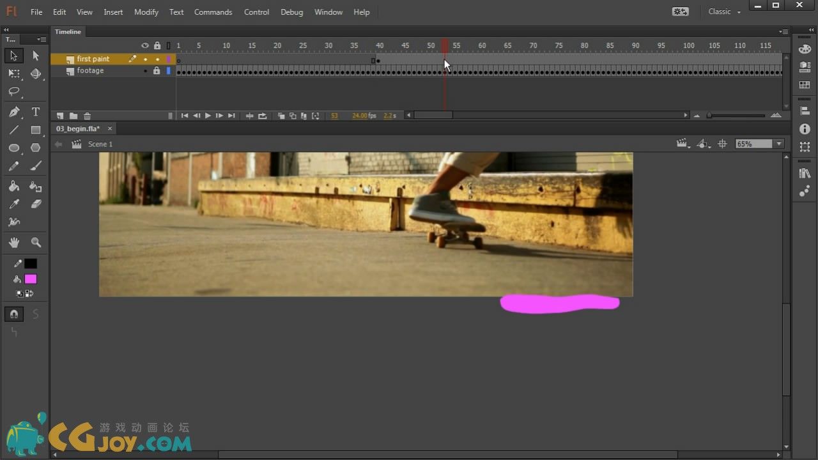Select the Free Transform tool
Viewport: 818px width, 460px height.
[13, 74]
